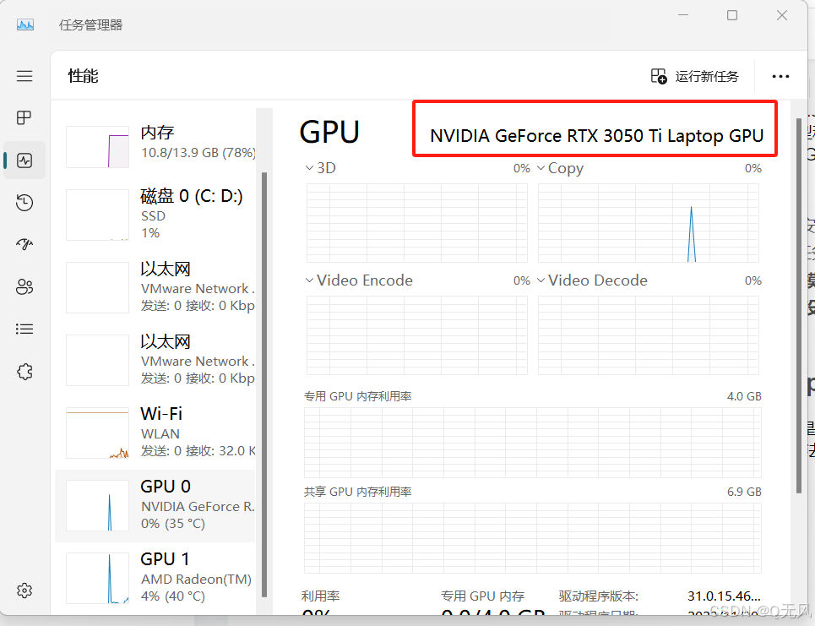Go to the Processes page icon

[24, 118]
